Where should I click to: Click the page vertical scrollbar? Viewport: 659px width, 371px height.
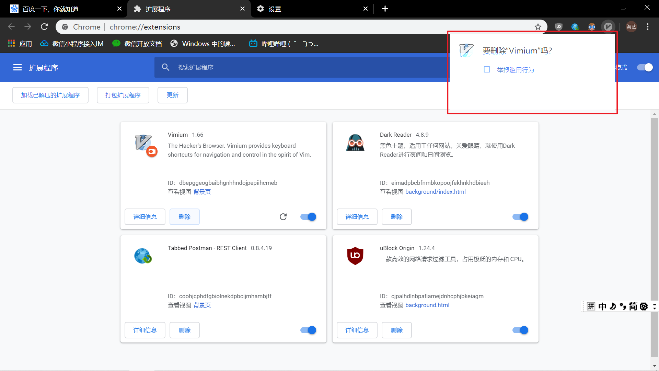(655, 237)
